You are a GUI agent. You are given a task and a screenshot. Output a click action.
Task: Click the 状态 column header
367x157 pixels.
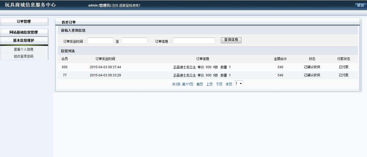[312, 59]
